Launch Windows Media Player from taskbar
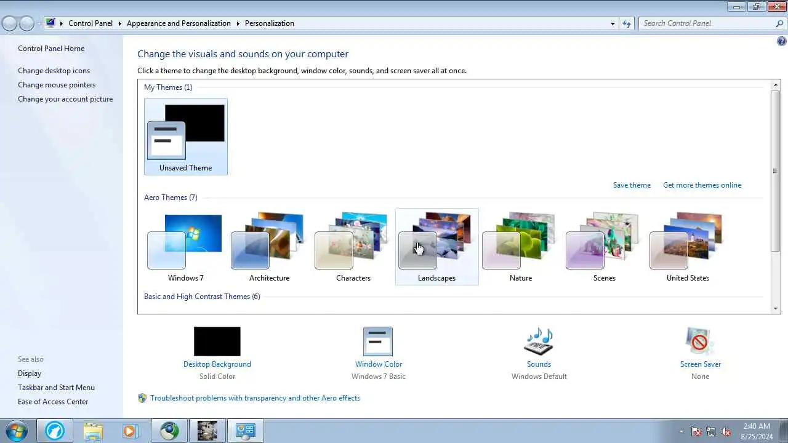 (131, 431)
